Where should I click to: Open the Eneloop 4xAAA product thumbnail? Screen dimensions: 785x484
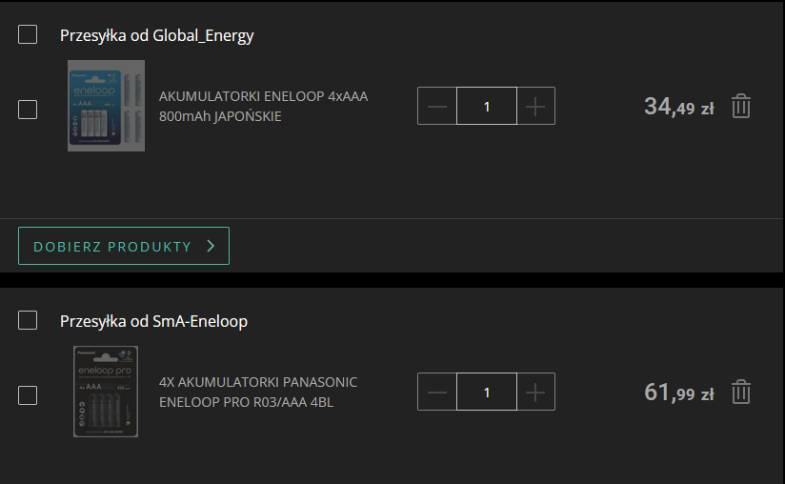point(106,106)
